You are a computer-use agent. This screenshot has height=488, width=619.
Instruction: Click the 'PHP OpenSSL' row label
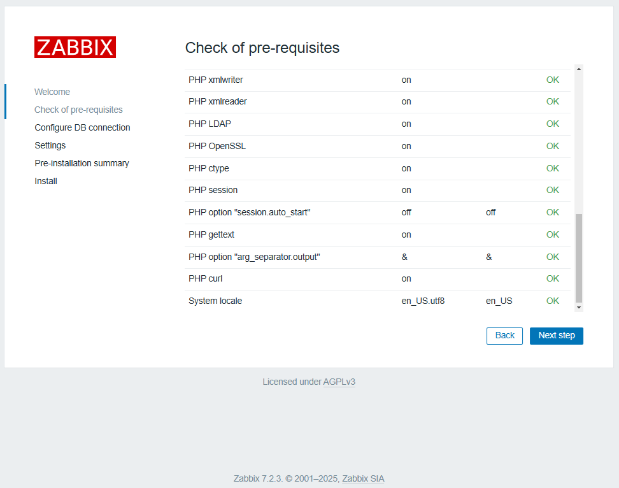[x=217, y=146]
